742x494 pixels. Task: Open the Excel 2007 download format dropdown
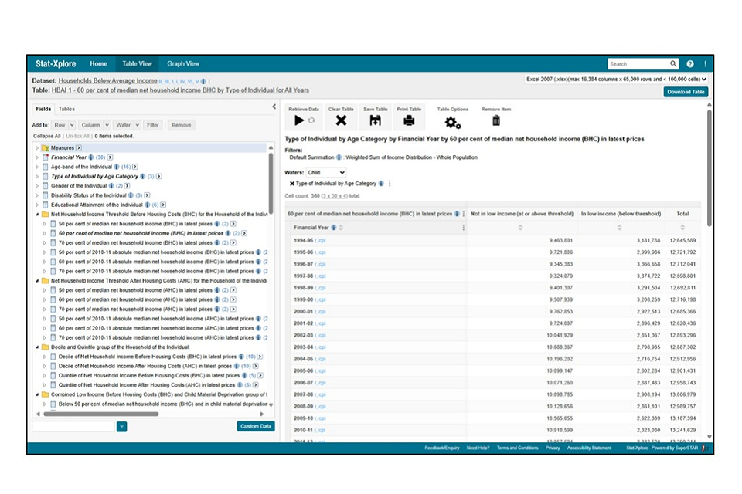click(616, 79)
